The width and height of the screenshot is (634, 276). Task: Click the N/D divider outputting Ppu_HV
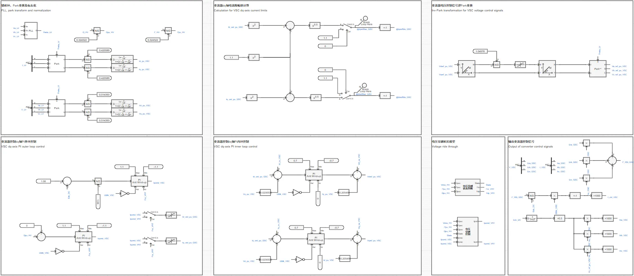168,31
